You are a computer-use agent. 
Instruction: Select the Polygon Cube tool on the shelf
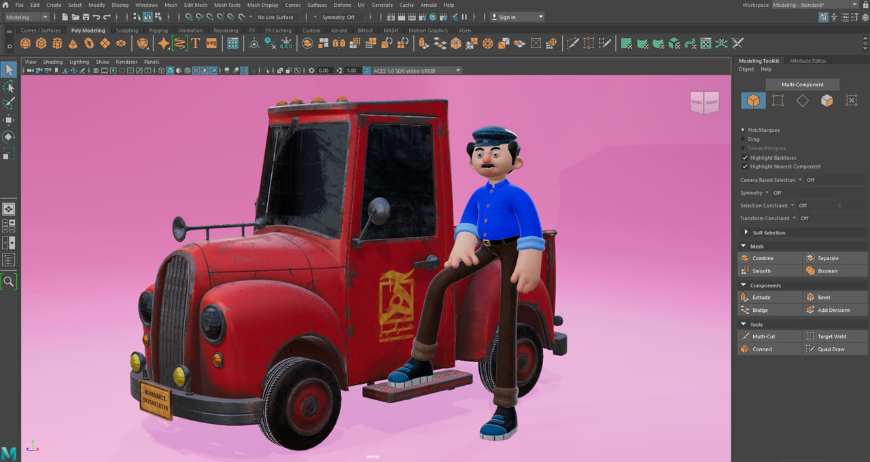[x=41, y=43]
